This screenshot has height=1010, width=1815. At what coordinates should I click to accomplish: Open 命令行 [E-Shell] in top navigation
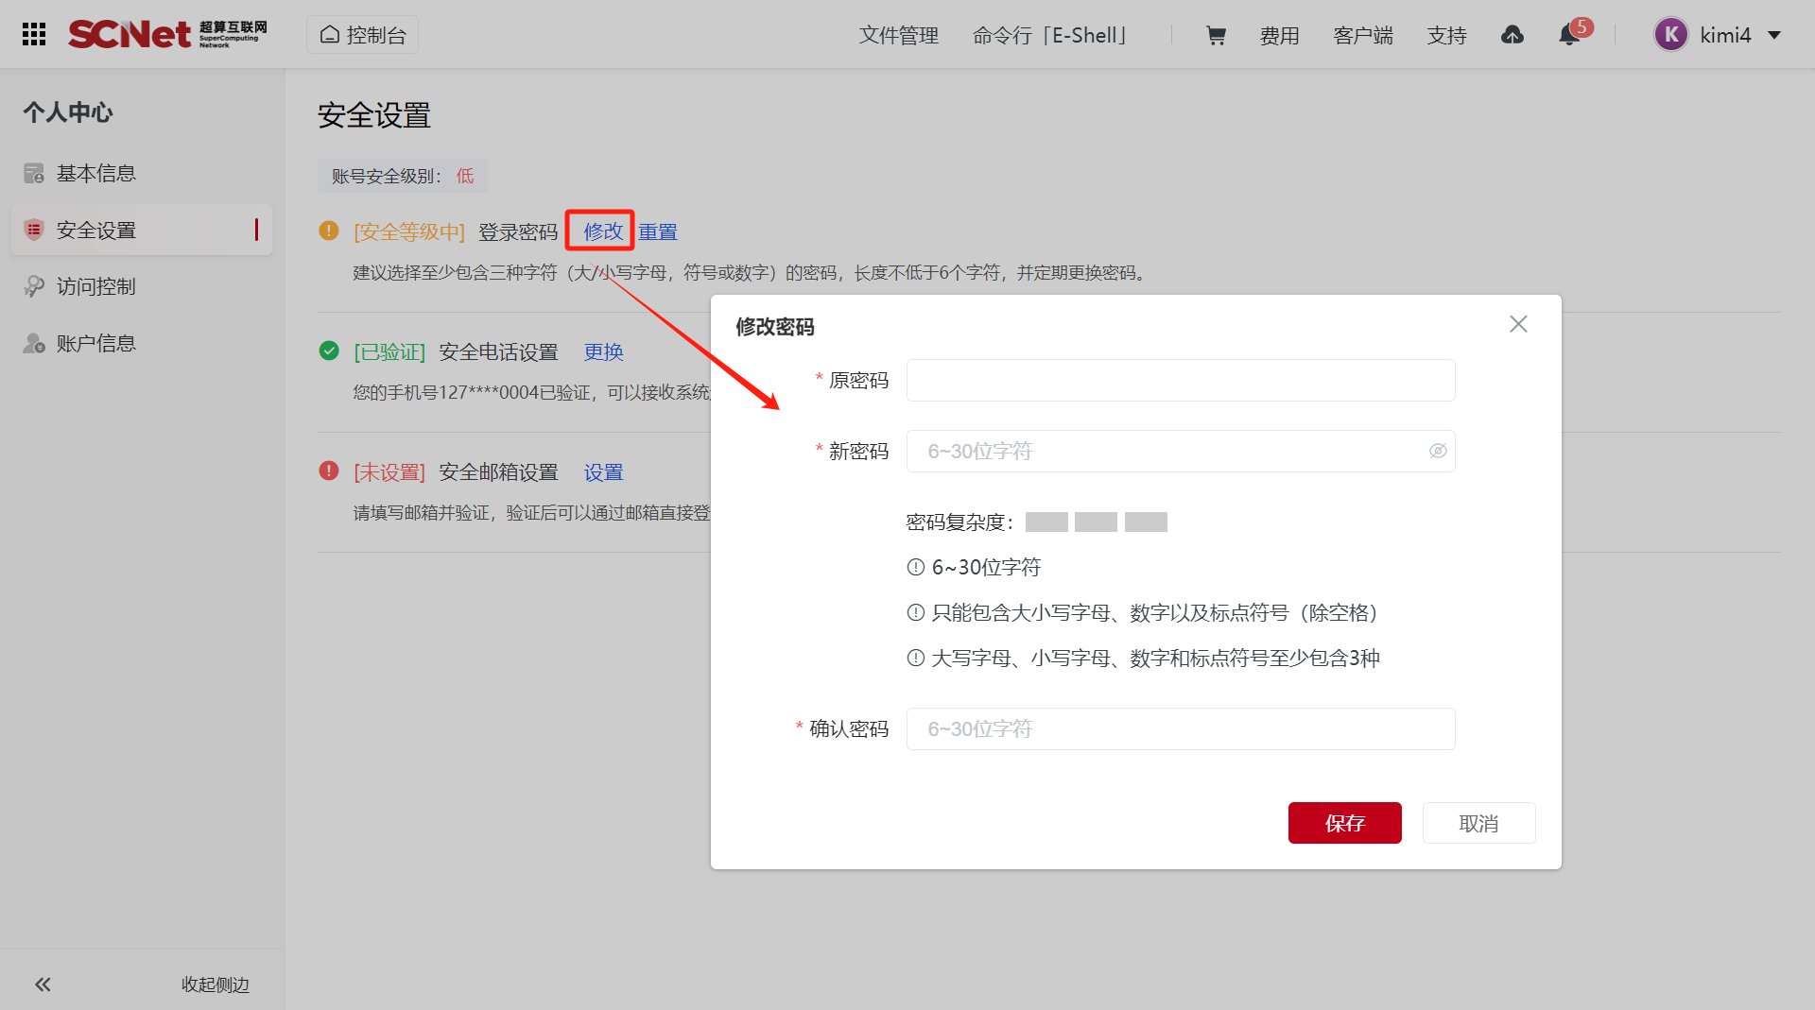1050,36
